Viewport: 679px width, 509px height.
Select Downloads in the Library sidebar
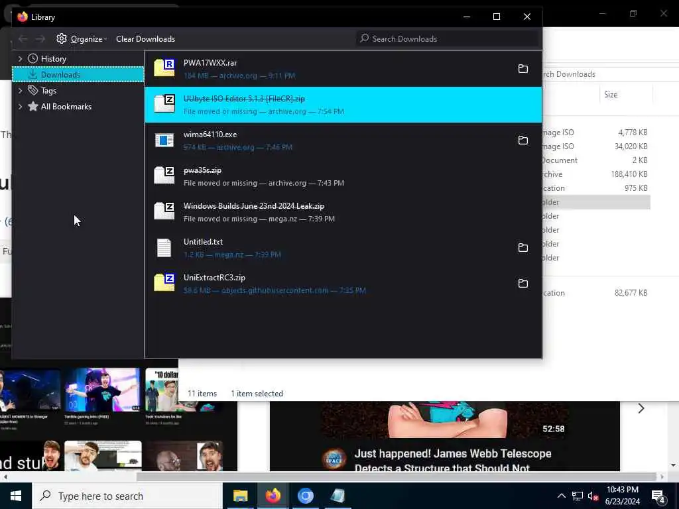(x=78, y=74)
